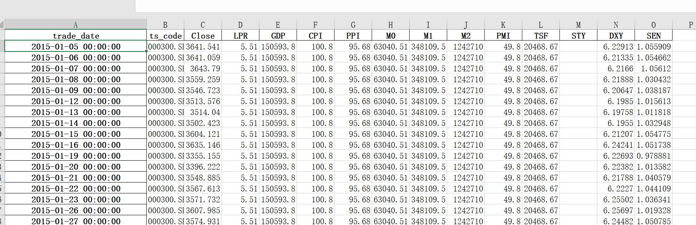Select column E header
This screenshot has height=225, width=696.
pos(278,24)
